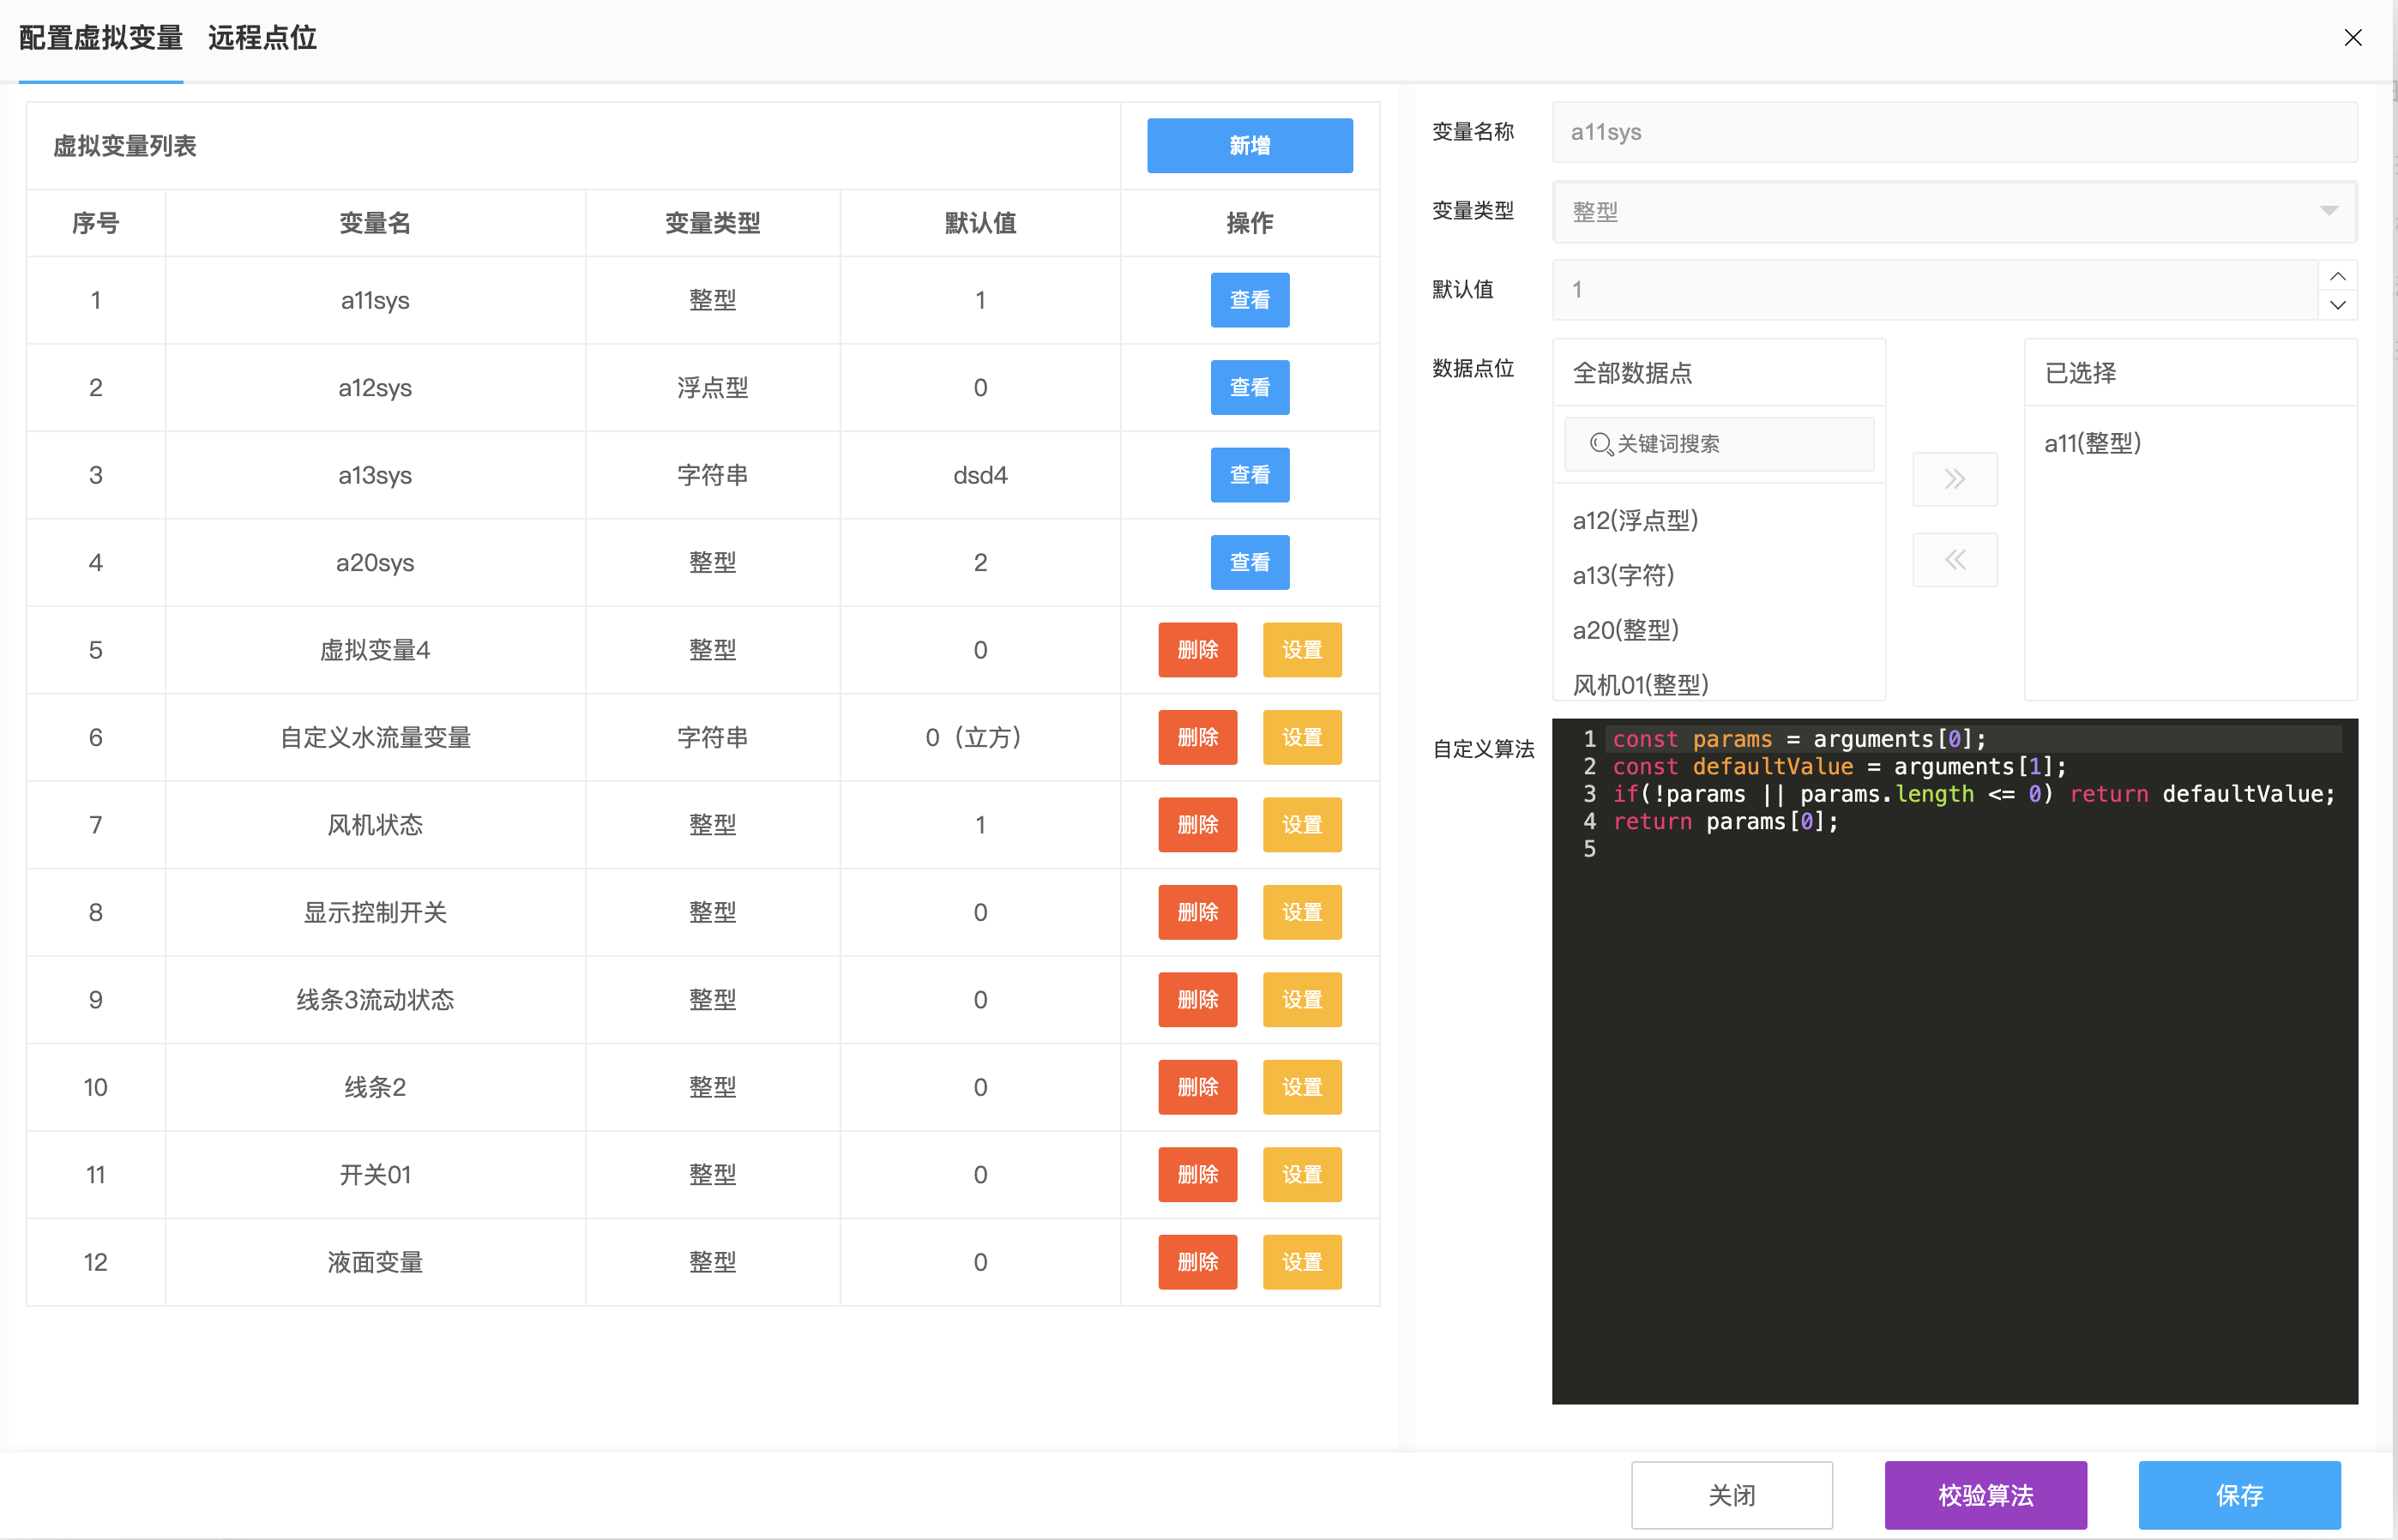Delete 线条2 row
The height and width of the screenshot is (1540, 2398).
(1197, 1087)
